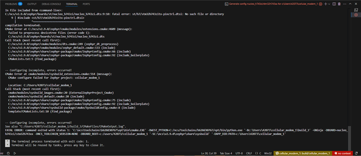This screenshot has width=361, height=156.
Task: Create a new terminal with plus icon
Action: (326, 4)
